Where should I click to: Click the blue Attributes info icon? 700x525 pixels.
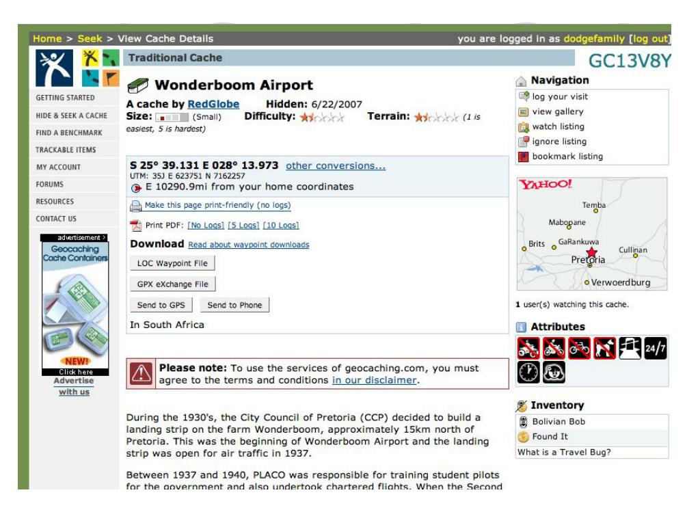(x=521, y=327)
